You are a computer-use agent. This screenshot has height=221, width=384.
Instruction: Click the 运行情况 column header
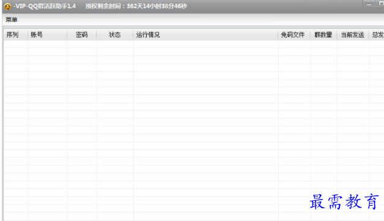click(205, 35)
